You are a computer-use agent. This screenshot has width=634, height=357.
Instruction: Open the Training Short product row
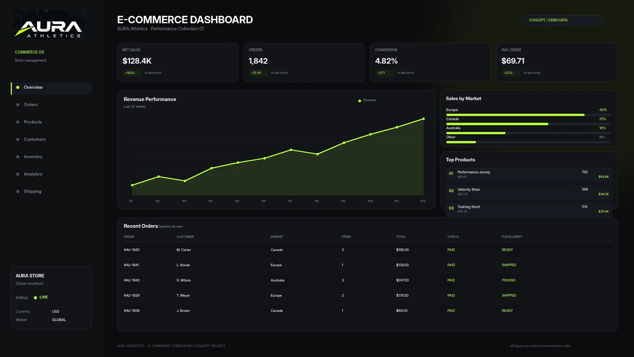(529, 209)
